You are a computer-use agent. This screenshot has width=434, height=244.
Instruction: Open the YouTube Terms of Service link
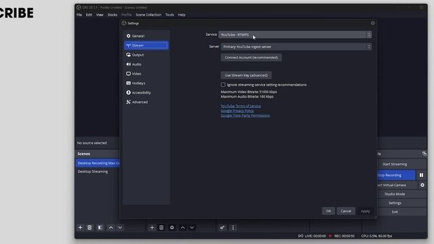point(241,106)
